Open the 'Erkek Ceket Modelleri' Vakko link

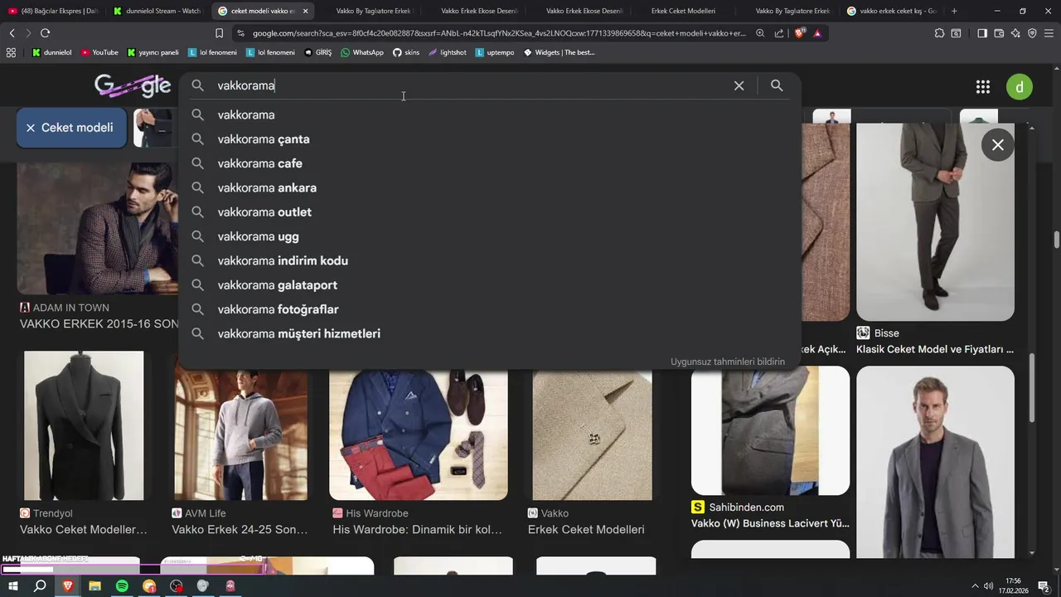coord(586,529)
